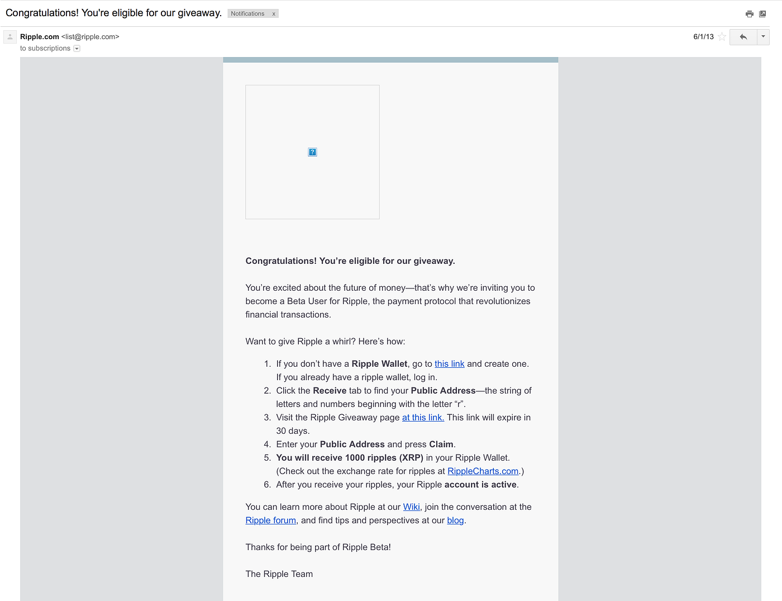The image size is (782, 601).
Task: Click sender name Ripple.com
Action: (40, 37)
